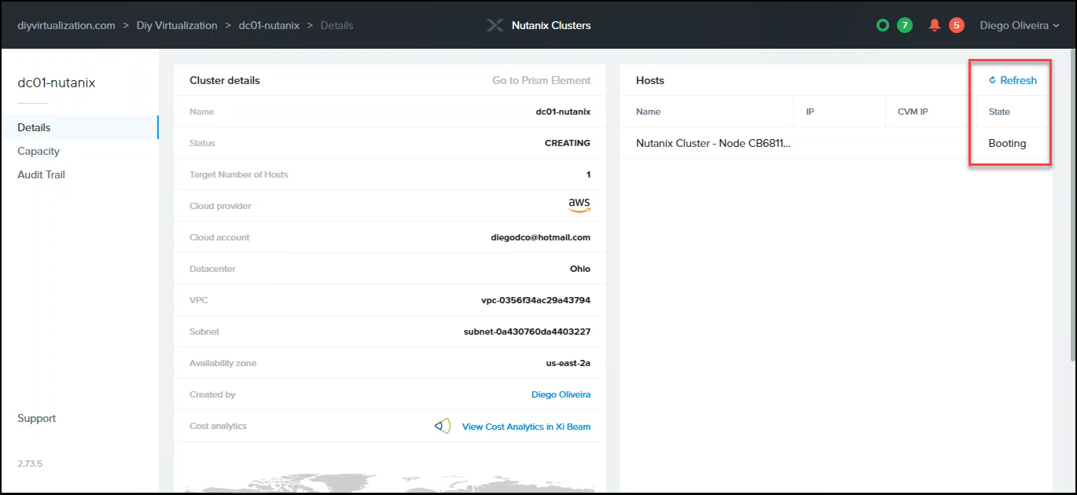This screenshot has height=495, width=1077.
Task: Click the Nutanix X logo icon
Action: point(494,25)
